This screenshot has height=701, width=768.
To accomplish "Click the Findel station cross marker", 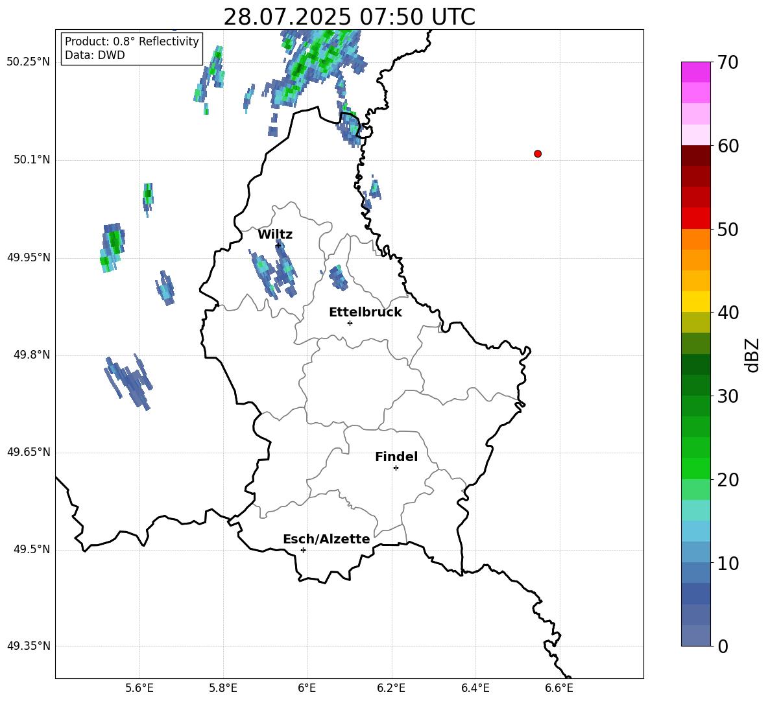I will [396, 468].
